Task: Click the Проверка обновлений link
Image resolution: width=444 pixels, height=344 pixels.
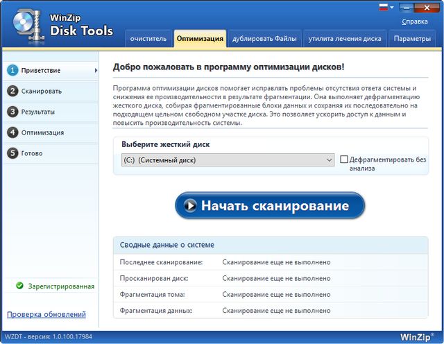Action: click(46, 314)
